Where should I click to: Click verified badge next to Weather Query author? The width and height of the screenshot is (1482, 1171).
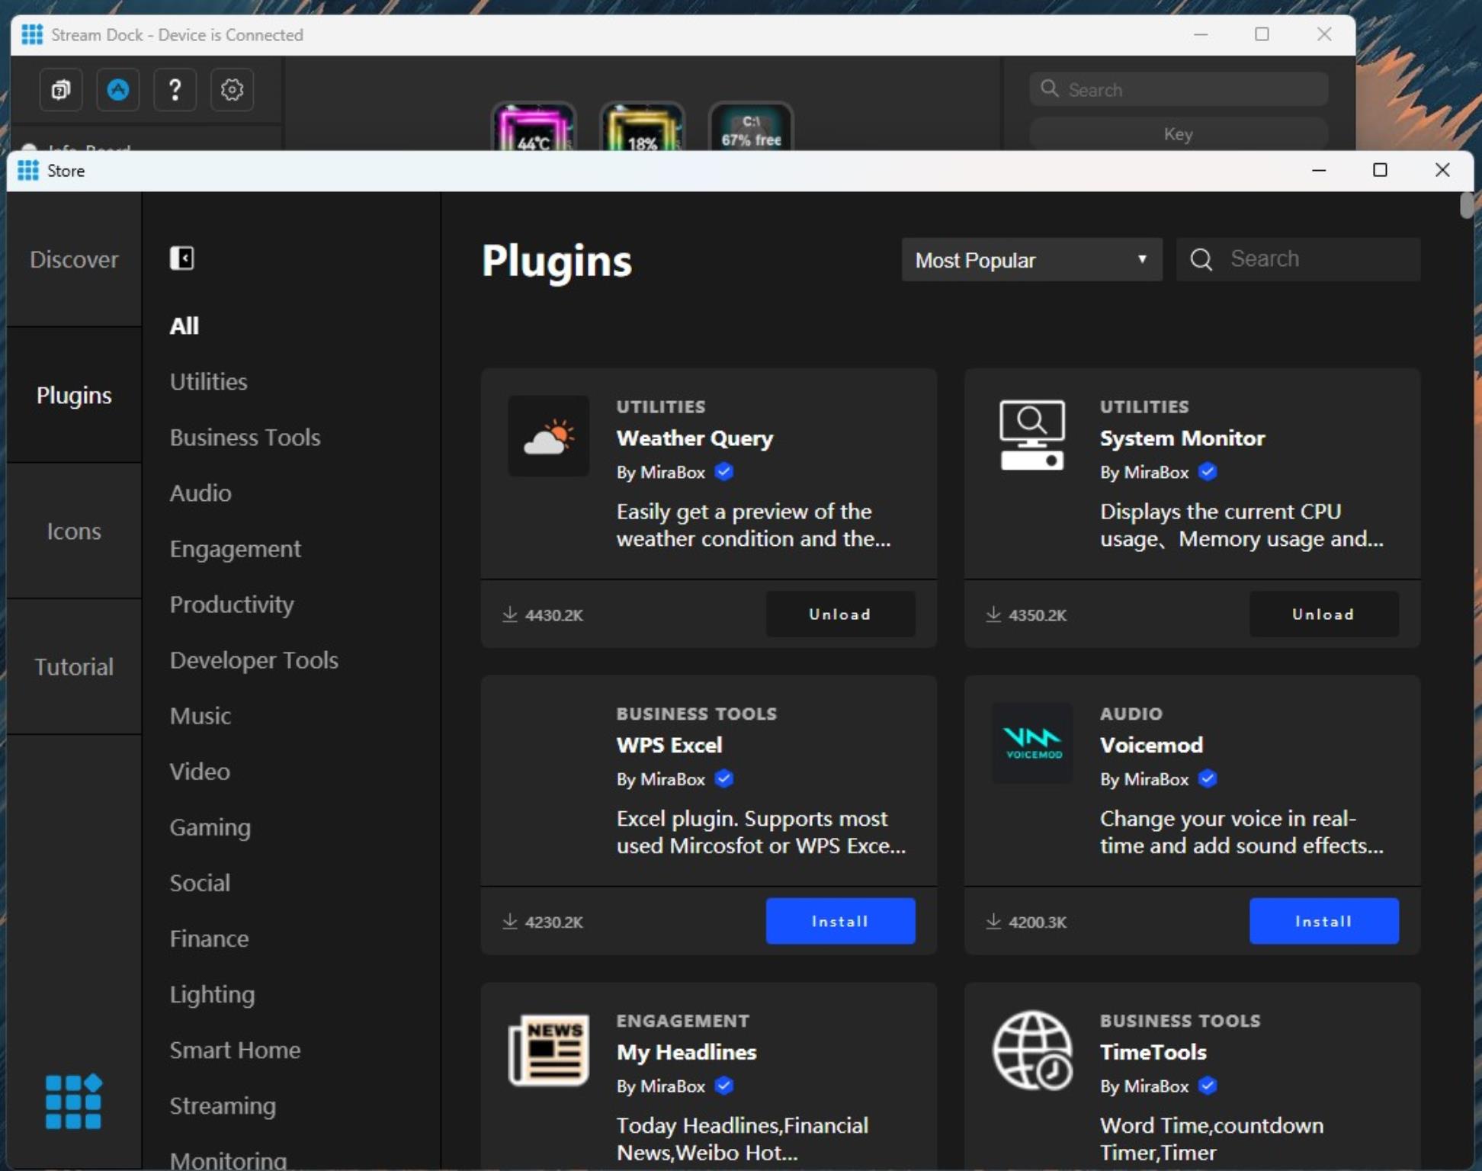[x=724, y=472]
